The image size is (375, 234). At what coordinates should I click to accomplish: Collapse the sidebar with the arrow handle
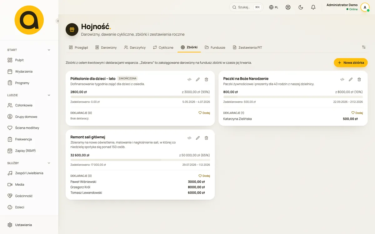(58, 21)
